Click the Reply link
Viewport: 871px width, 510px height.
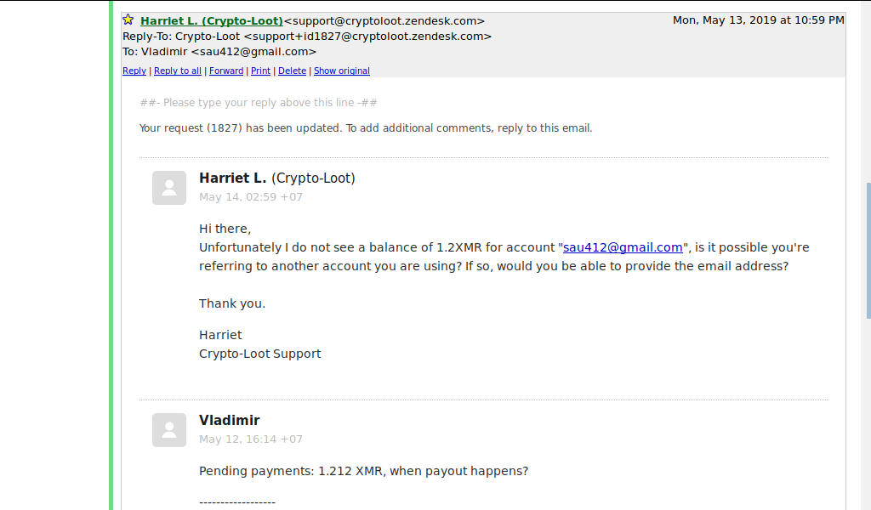(x=134, y=71)
